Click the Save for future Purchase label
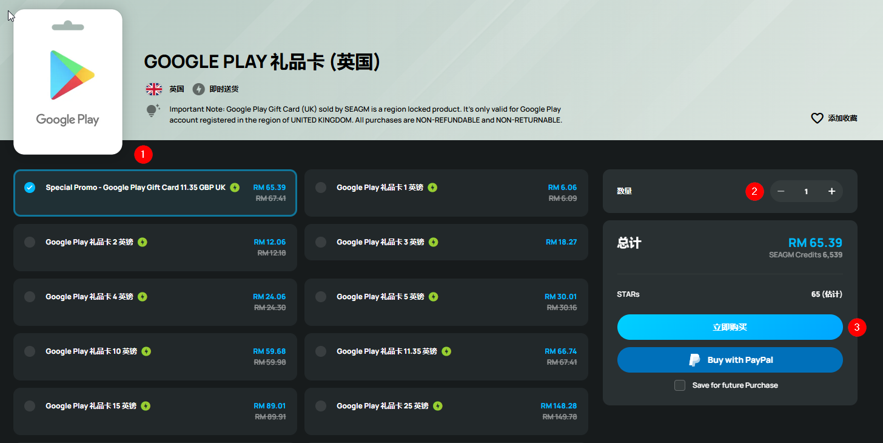883x443 pixels. pyautogui.click(x=735, y=385)
